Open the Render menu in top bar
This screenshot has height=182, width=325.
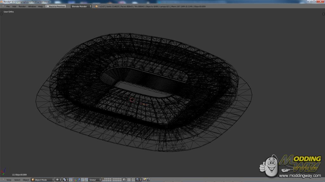(x=22, y=6)
